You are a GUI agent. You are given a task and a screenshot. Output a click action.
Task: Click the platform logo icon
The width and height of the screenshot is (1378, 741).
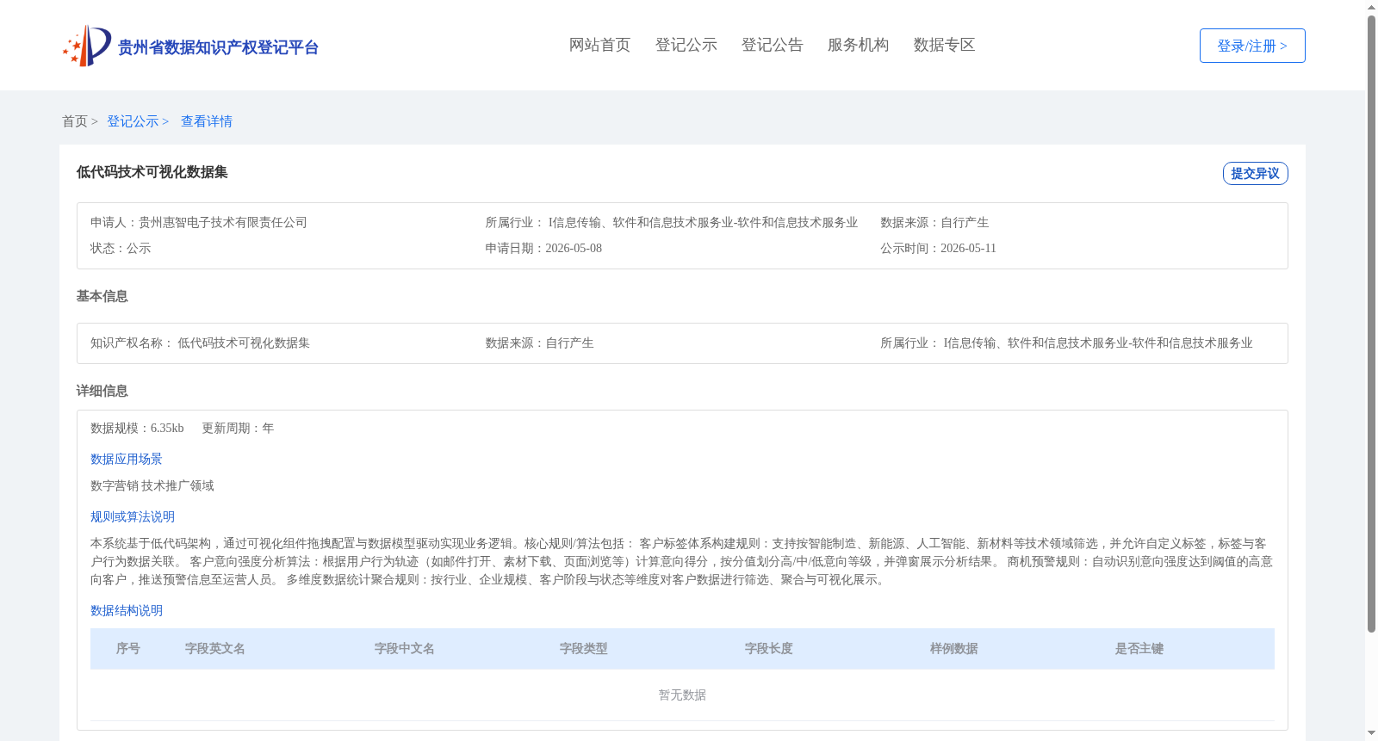[x=87, y=46]
